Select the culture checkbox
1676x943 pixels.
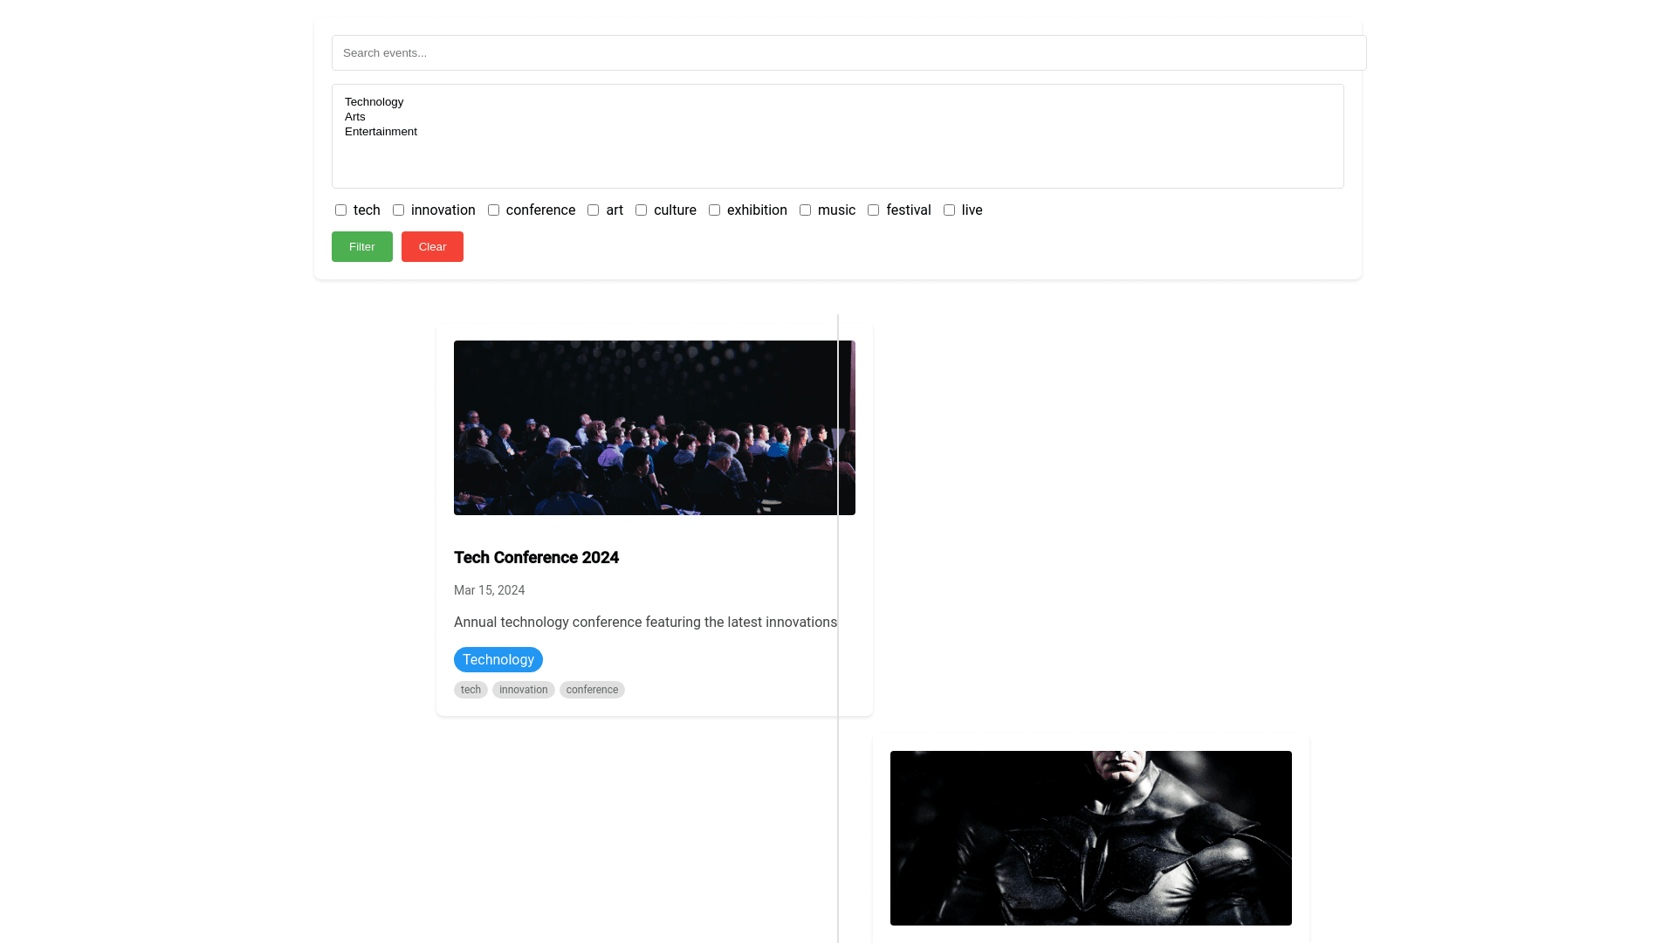pos(642,210)
